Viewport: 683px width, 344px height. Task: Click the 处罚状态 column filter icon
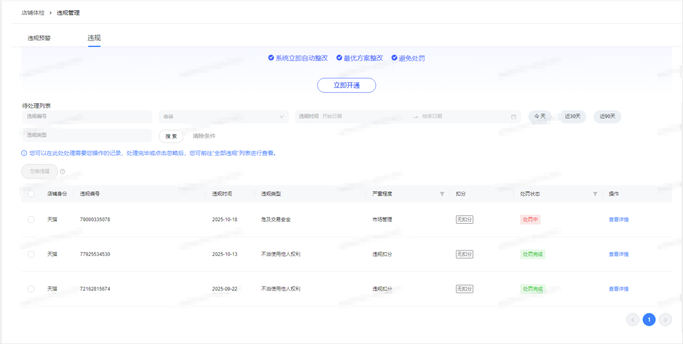[x=595, y=194]
